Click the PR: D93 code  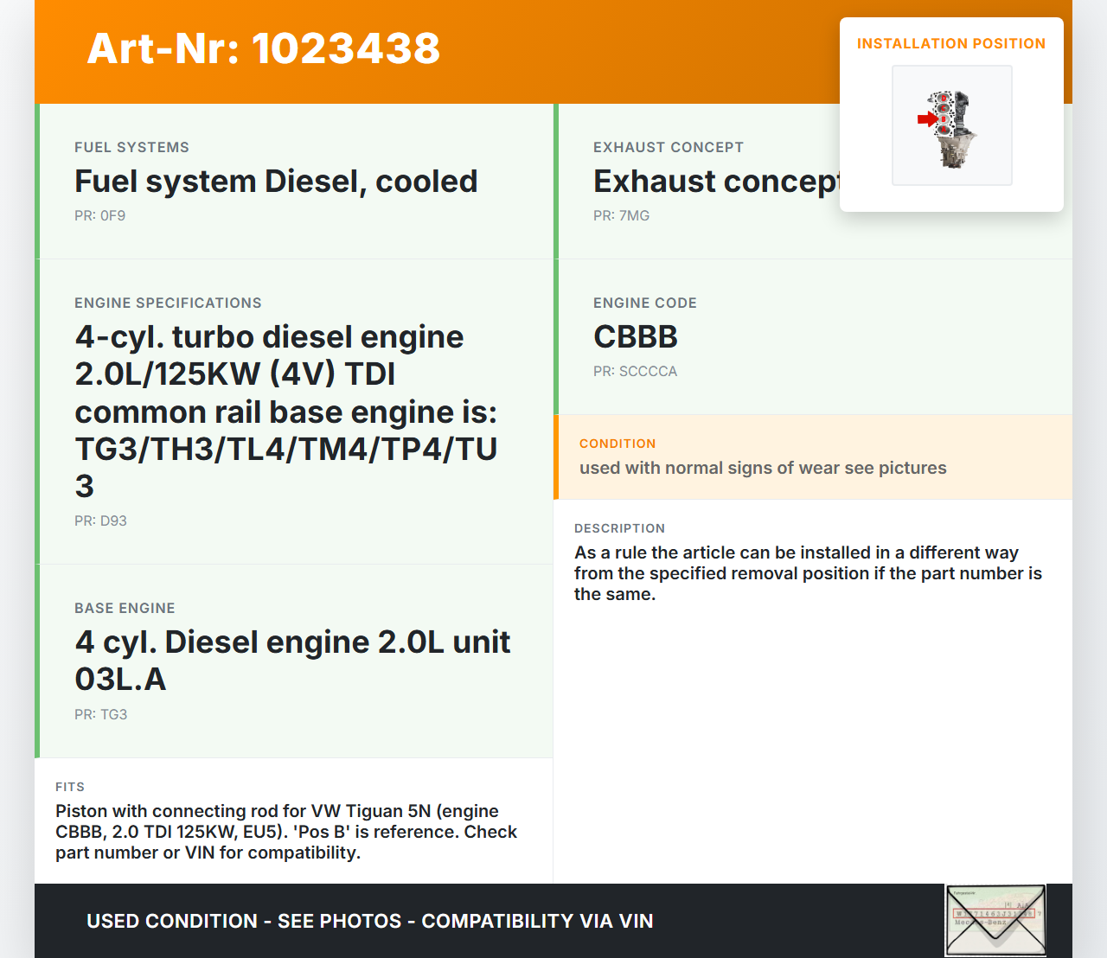(100, 521)
